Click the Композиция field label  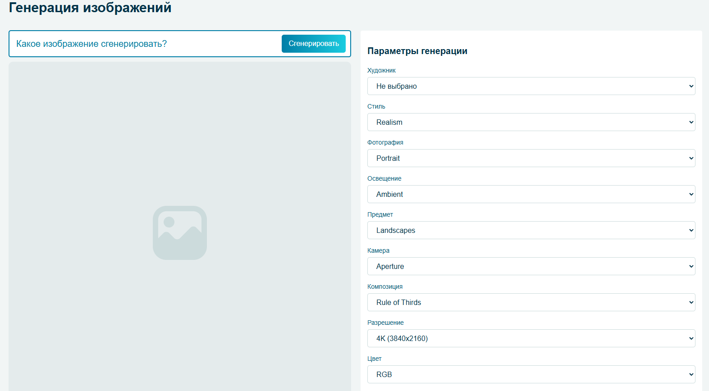click(x=384, y=286)
